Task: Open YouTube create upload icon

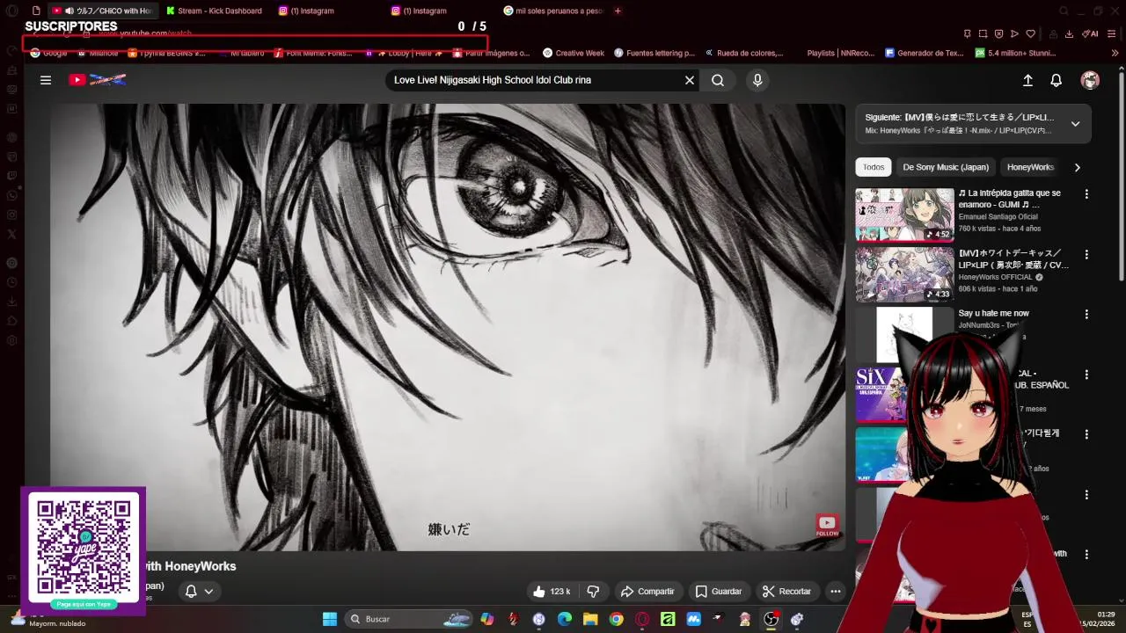Action: click(1027, 80)
